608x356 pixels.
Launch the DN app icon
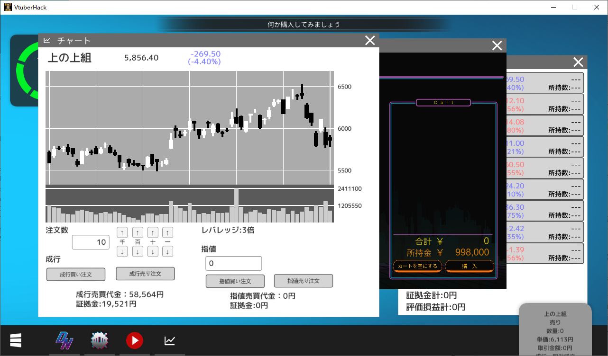tap(64, 340)
